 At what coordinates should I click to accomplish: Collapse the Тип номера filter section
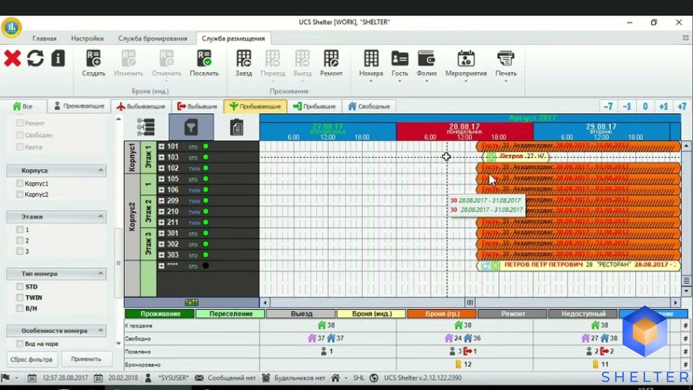coord(101,274)
